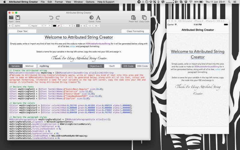Open the Zapfino font family dropdown

coord(21,26)
